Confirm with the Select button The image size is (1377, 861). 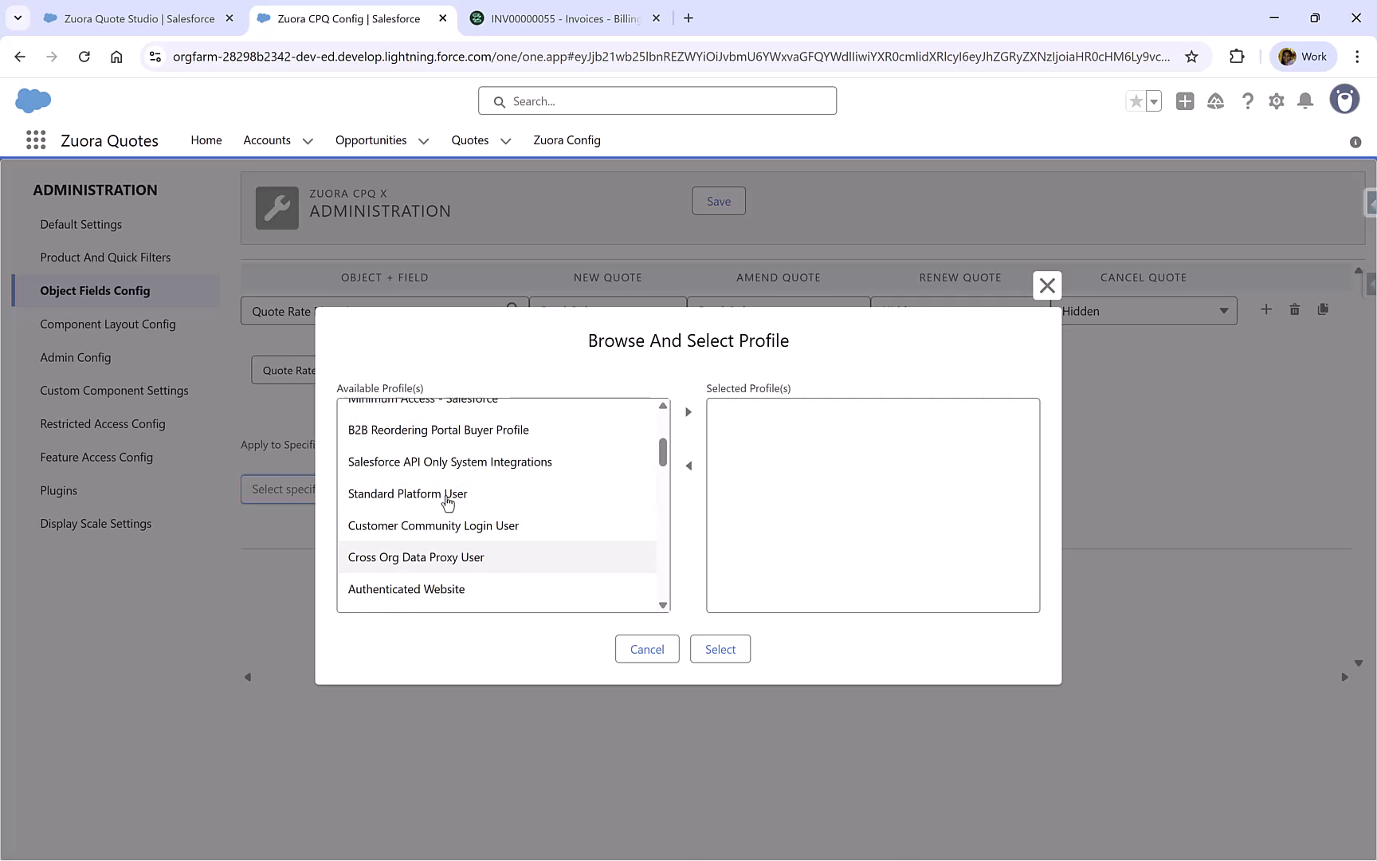coord(720,648)
